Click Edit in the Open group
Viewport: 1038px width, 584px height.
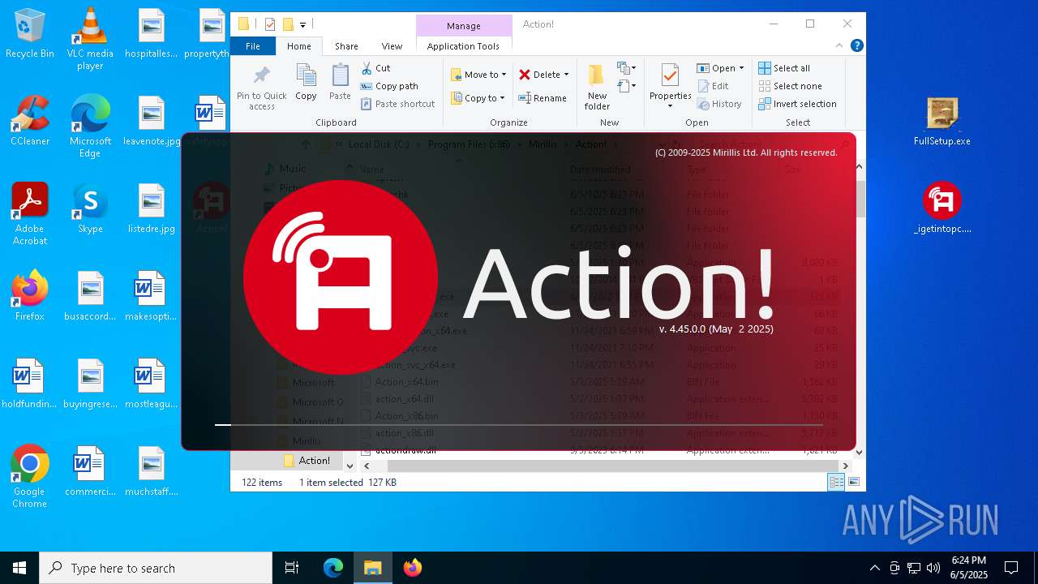[x=713, y=86]
